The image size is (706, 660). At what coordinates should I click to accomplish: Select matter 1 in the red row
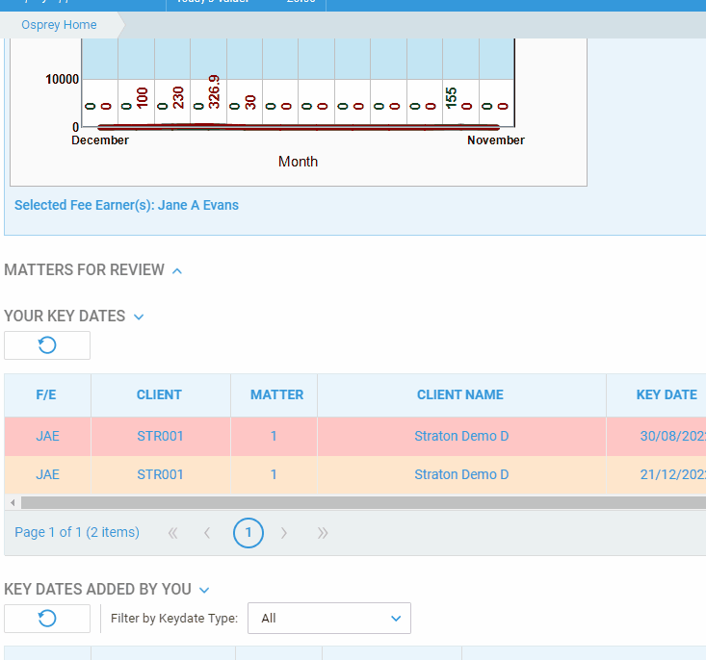coord(274,436)
